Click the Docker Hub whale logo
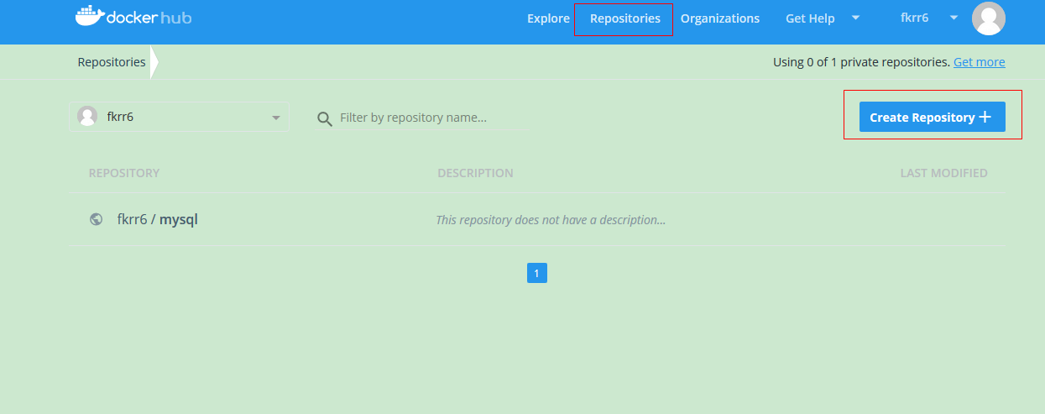This screenshot has width=1045, height=414. coord(133,16)
